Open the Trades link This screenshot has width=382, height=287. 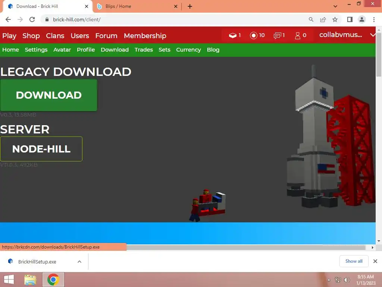click(144, 50)
